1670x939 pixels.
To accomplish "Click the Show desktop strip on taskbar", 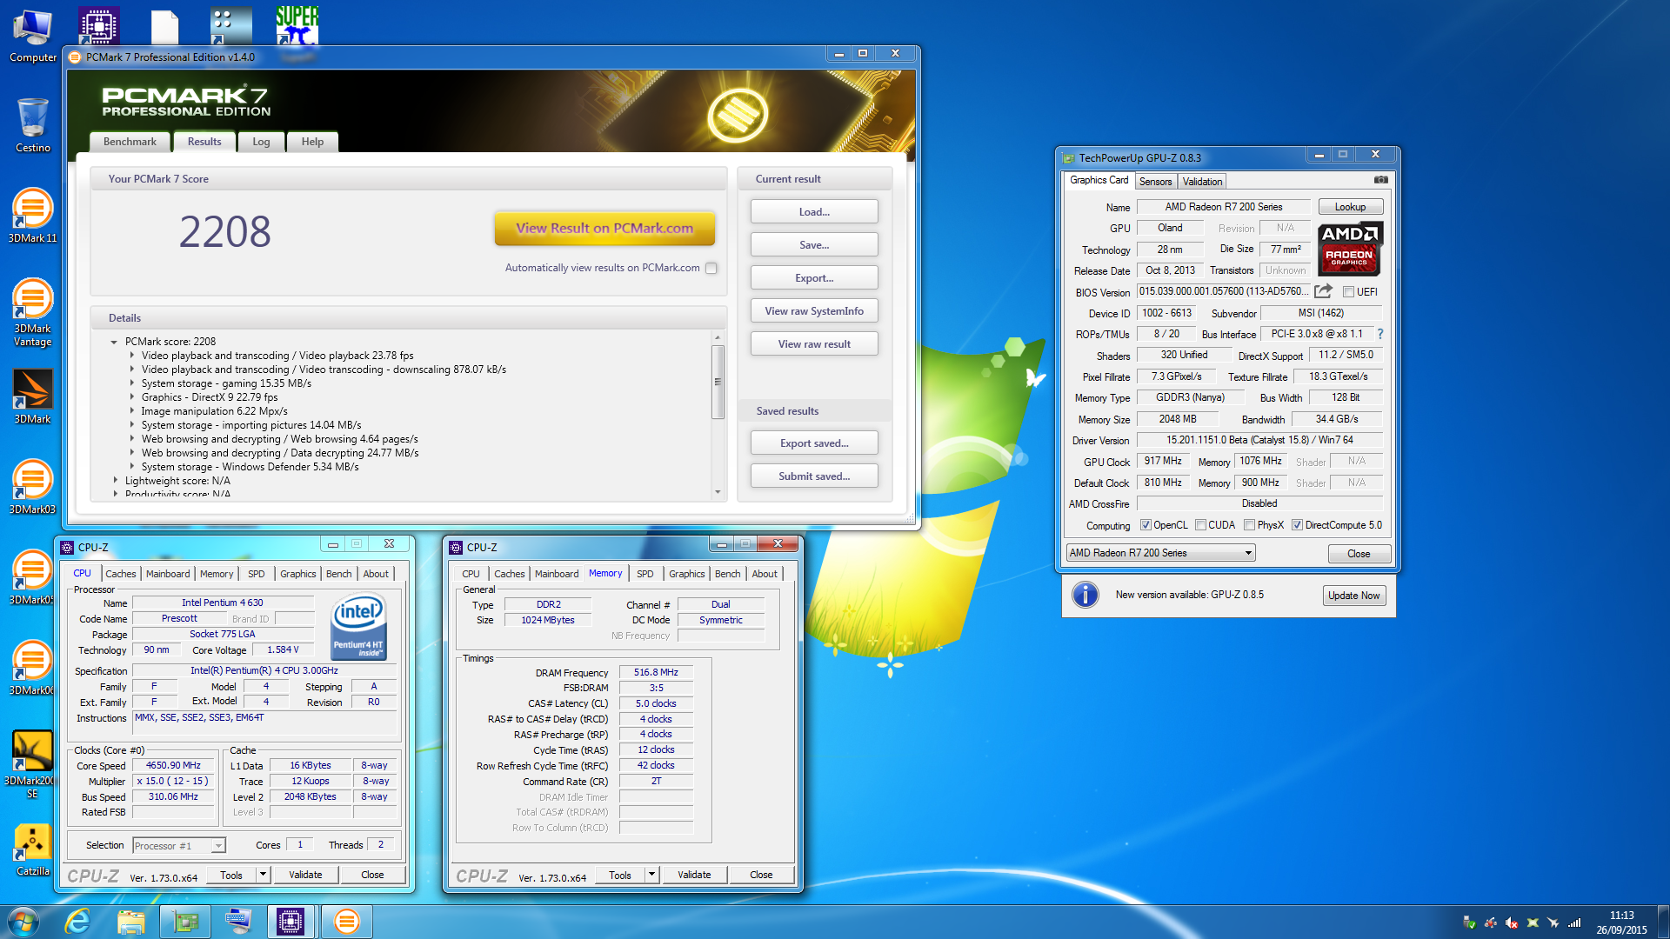I will 1663,922.
